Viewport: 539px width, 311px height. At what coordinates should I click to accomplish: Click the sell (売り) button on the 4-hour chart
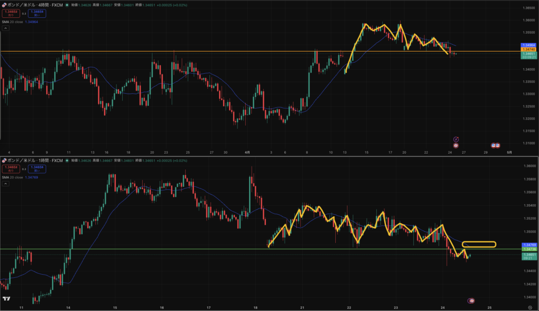[10, 13]
